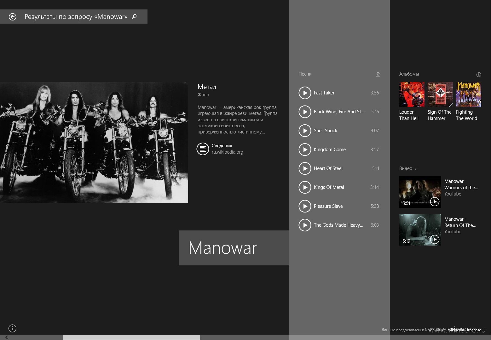
Task: Play the Return Of The Warlord video thumbnail
Action: (420, 230)
